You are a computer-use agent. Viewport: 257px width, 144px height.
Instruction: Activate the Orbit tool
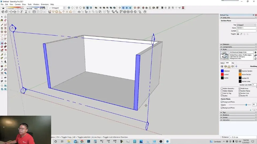[2, 66]
